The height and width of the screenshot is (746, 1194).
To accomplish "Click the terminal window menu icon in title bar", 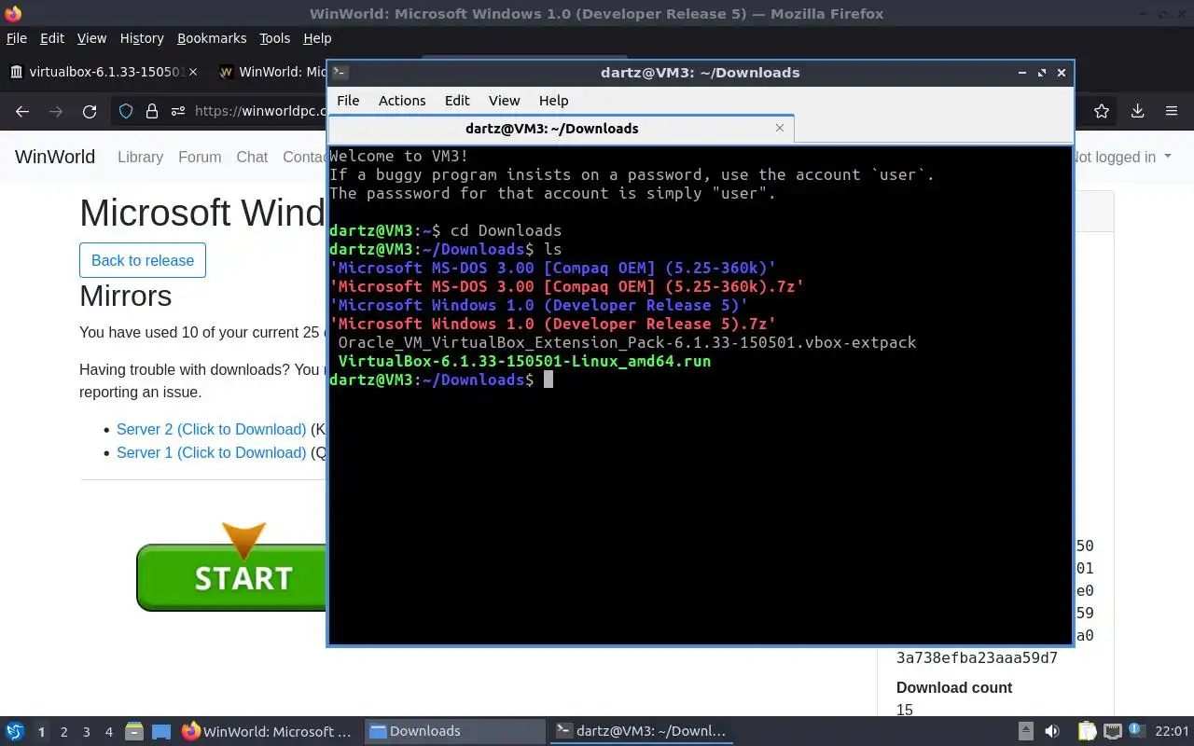I will tap(340, 72).
